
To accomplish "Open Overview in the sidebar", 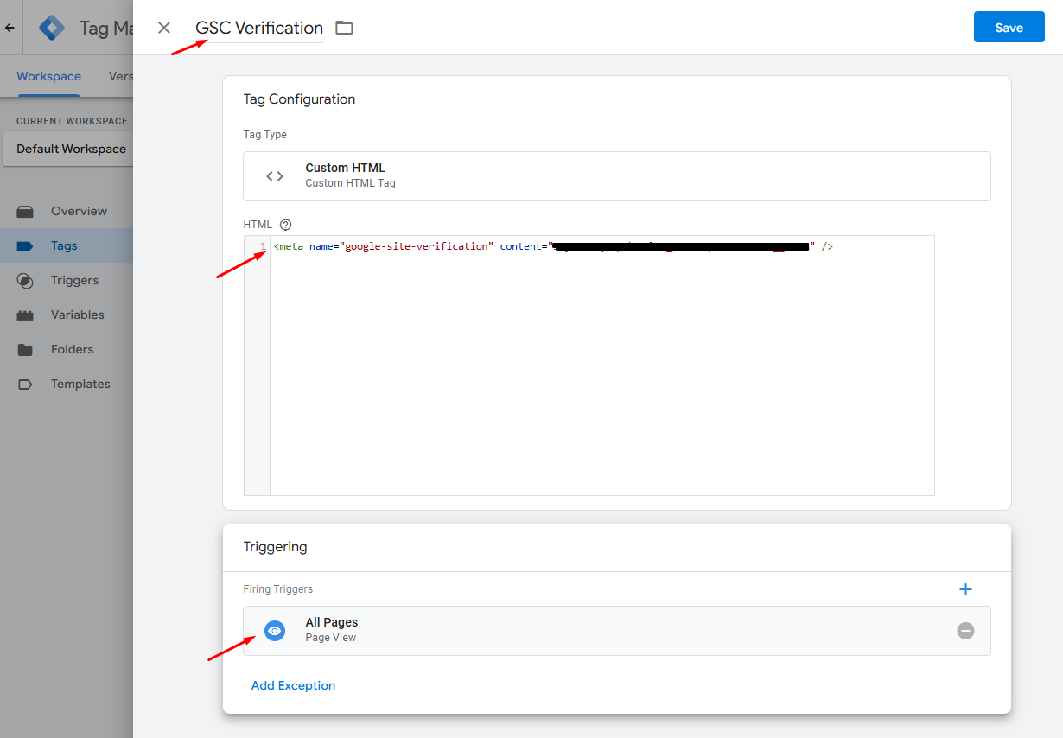I will pyautogui.click(x=67, y=211).
